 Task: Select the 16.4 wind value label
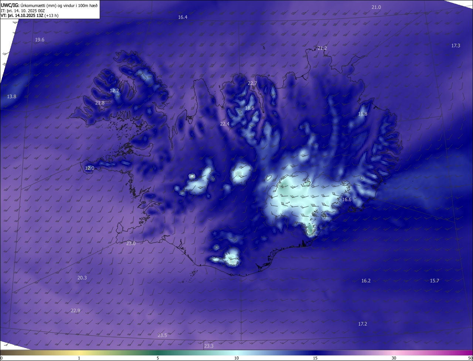click(x=183, y=17)
